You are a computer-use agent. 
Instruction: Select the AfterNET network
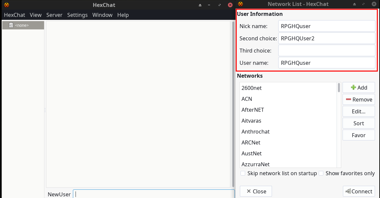(x=288, y=110)
